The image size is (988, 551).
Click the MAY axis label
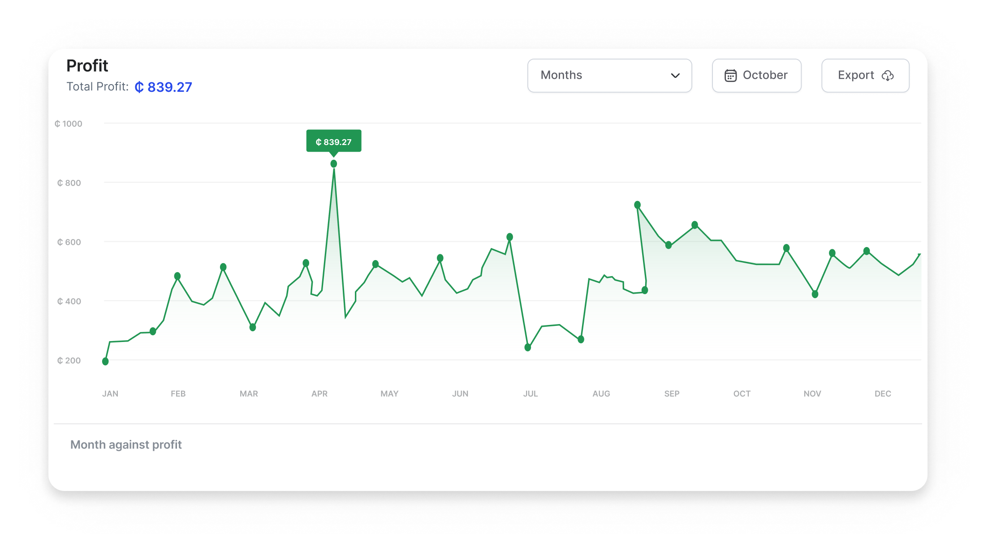pyautogui.click(x=389, y=393)
